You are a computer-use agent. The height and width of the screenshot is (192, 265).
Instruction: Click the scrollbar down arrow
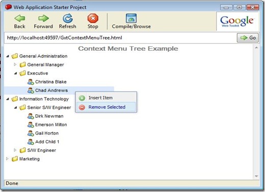point(256,176)
